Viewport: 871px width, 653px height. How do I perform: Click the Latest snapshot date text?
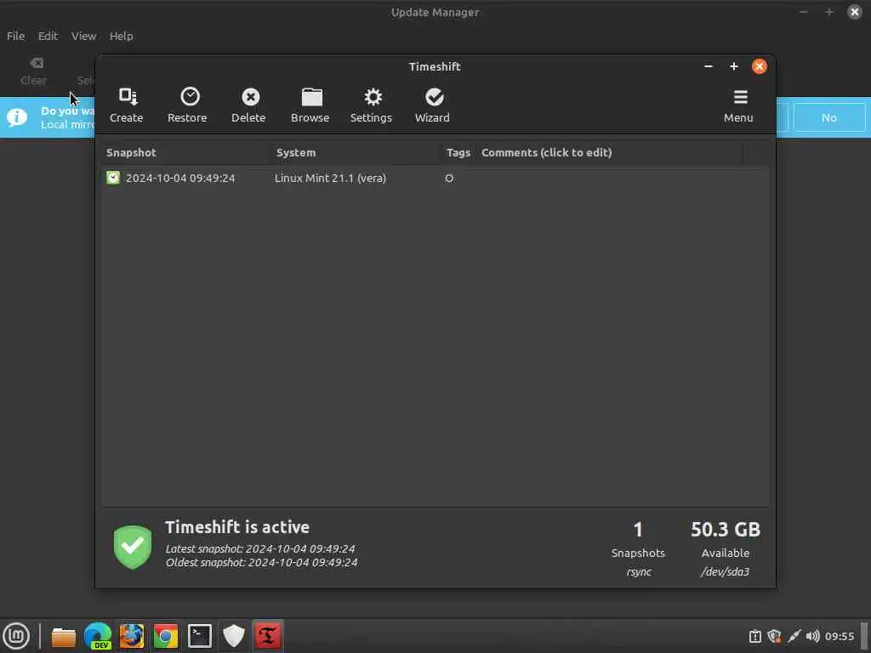(260, 548)
